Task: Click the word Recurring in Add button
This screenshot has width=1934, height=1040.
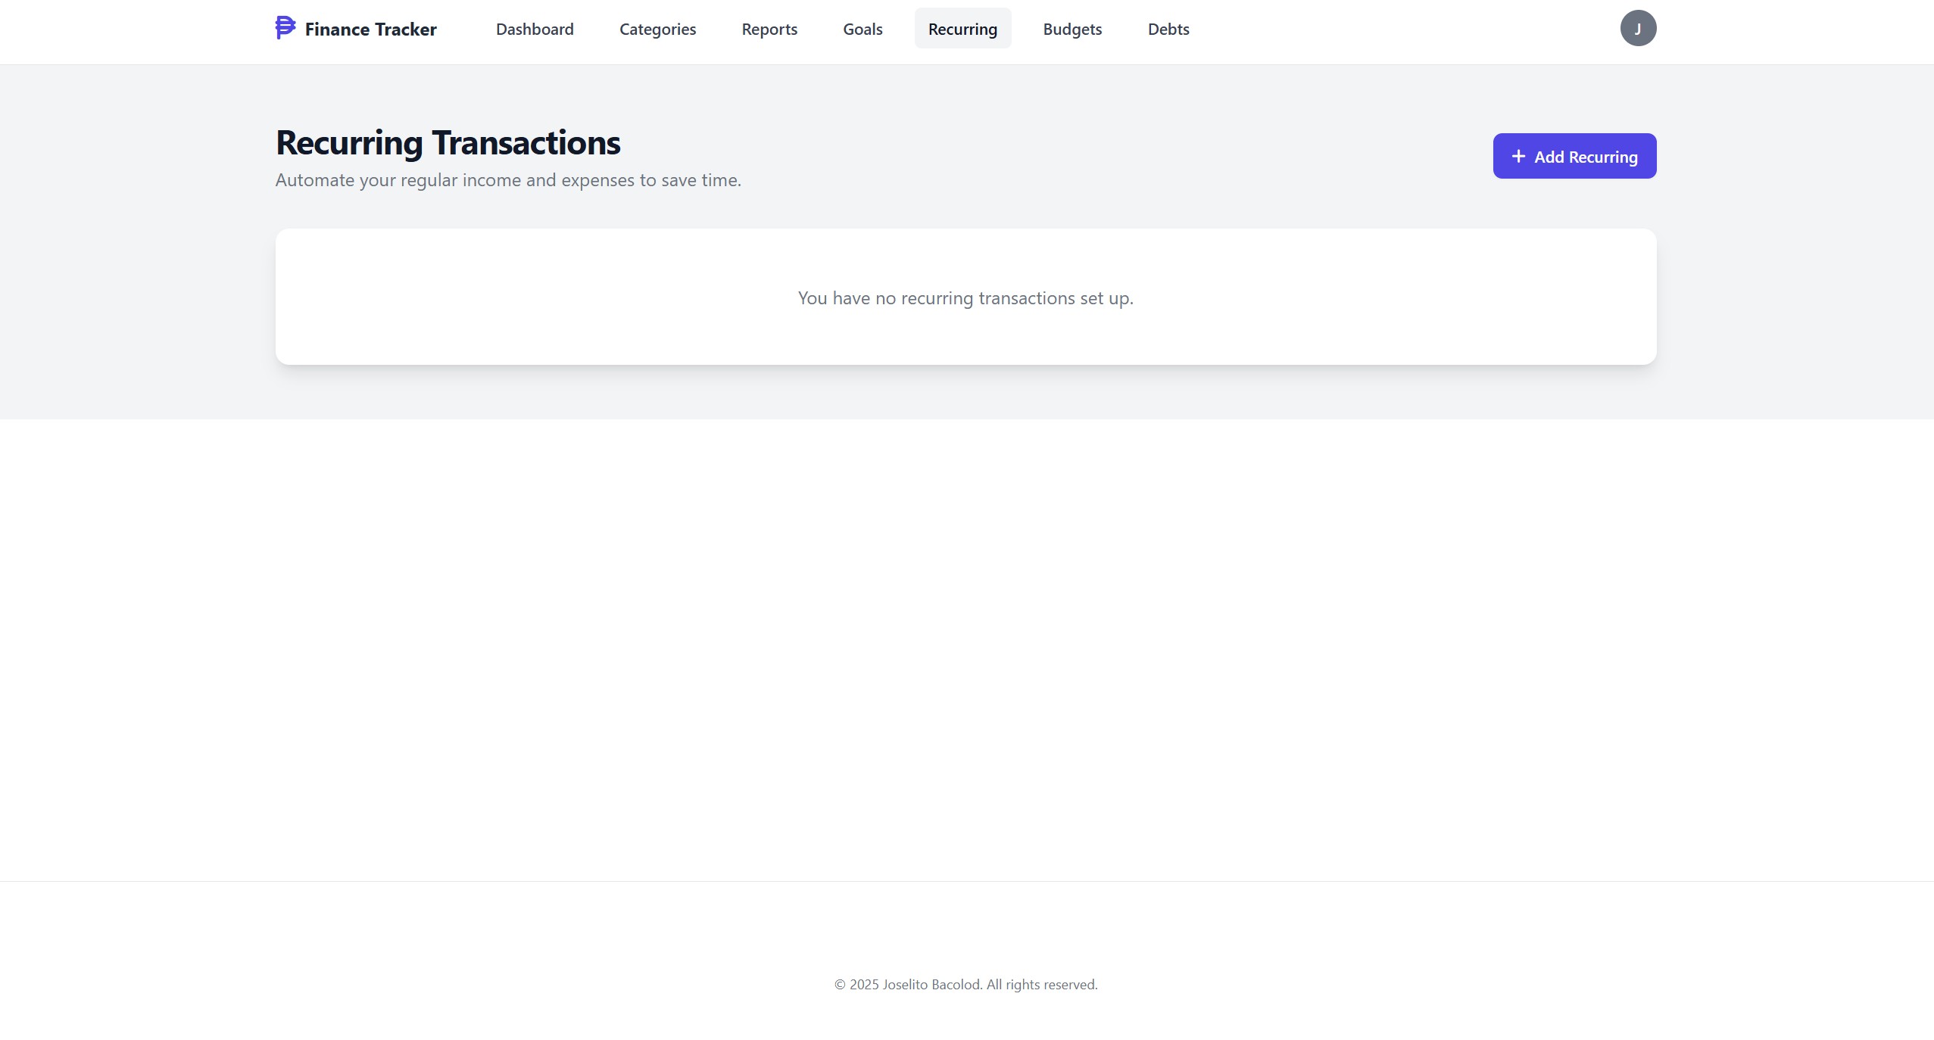Action: [1602, 157]
